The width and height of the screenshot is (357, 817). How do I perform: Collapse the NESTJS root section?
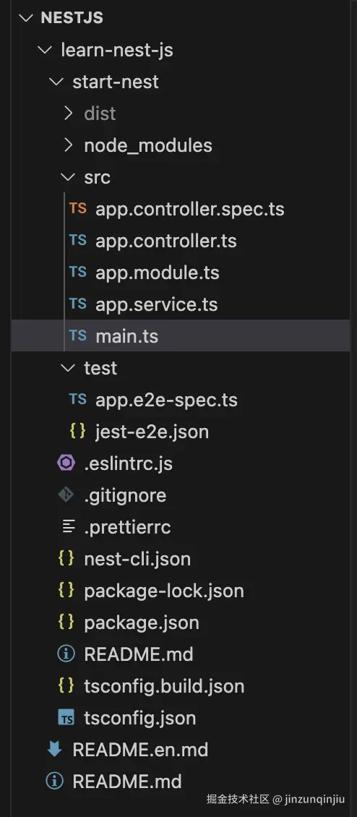coord(25,18)
